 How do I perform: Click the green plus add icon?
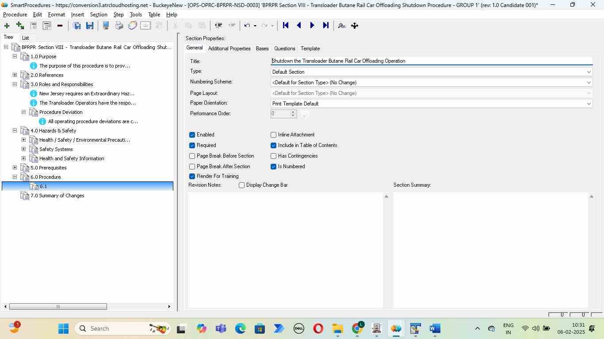pyautogui.click(x=7, y=26)
